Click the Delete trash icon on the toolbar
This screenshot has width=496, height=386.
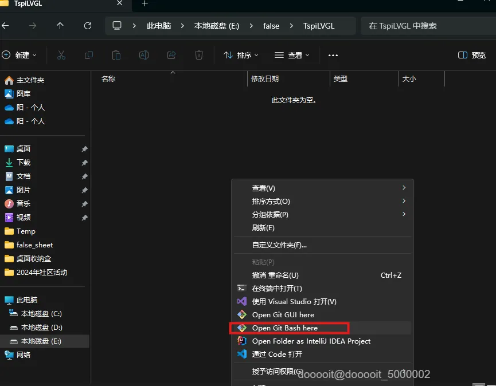click(198, 54)
